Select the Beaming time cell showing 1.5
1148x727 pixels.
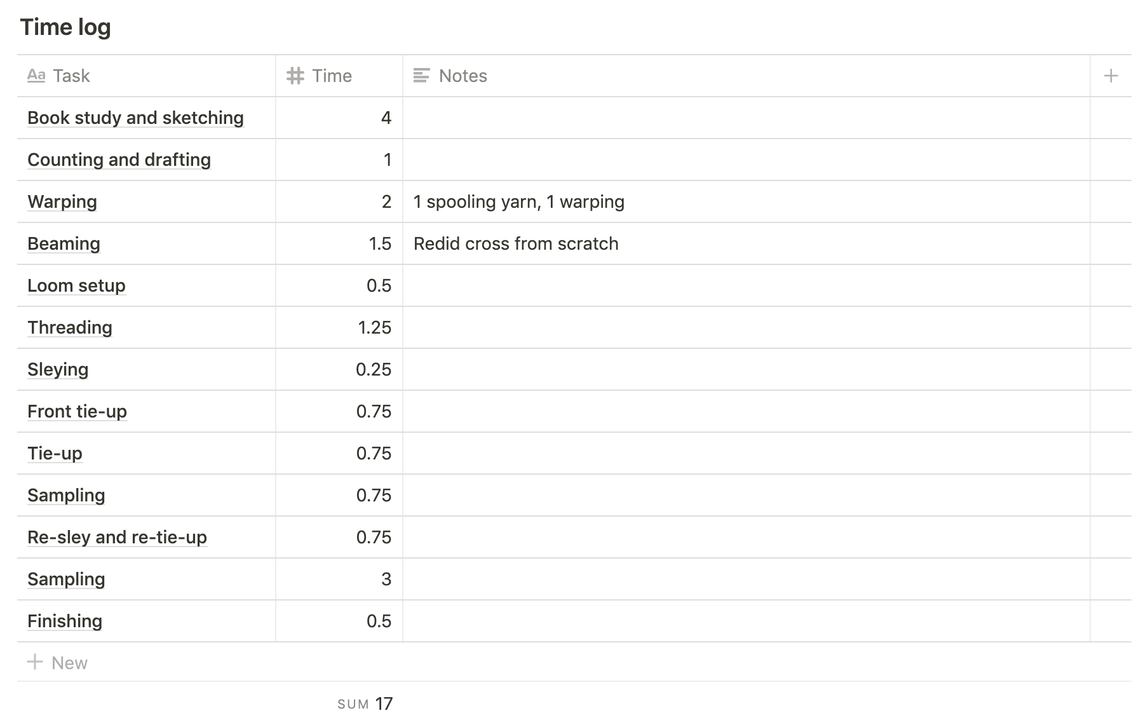339,243
